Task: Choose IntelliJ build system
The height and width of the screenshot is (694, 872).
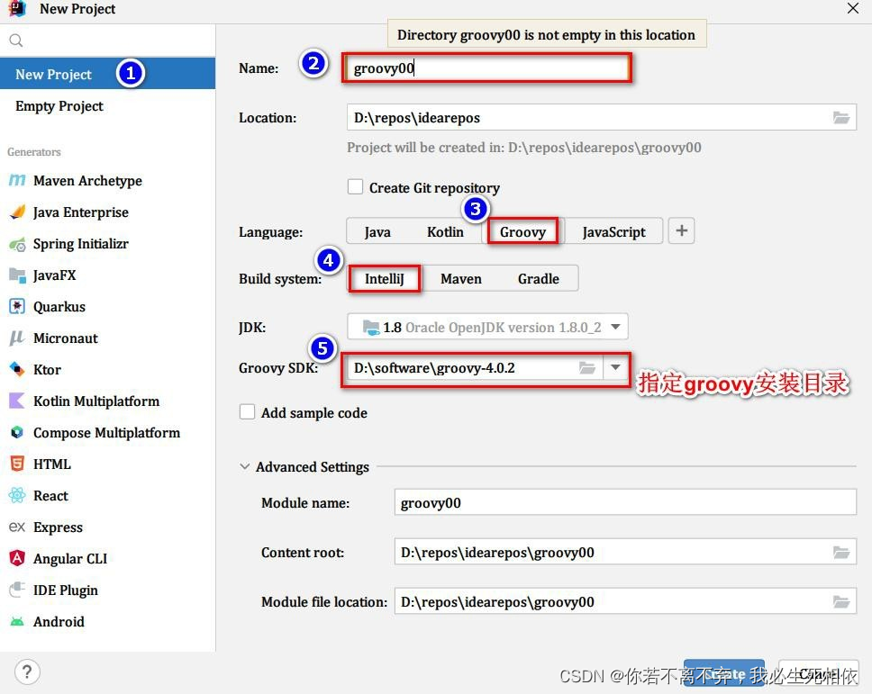Action: 385,278
